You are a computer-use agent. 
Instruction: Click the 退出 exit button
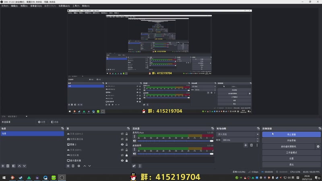(291, 165)
